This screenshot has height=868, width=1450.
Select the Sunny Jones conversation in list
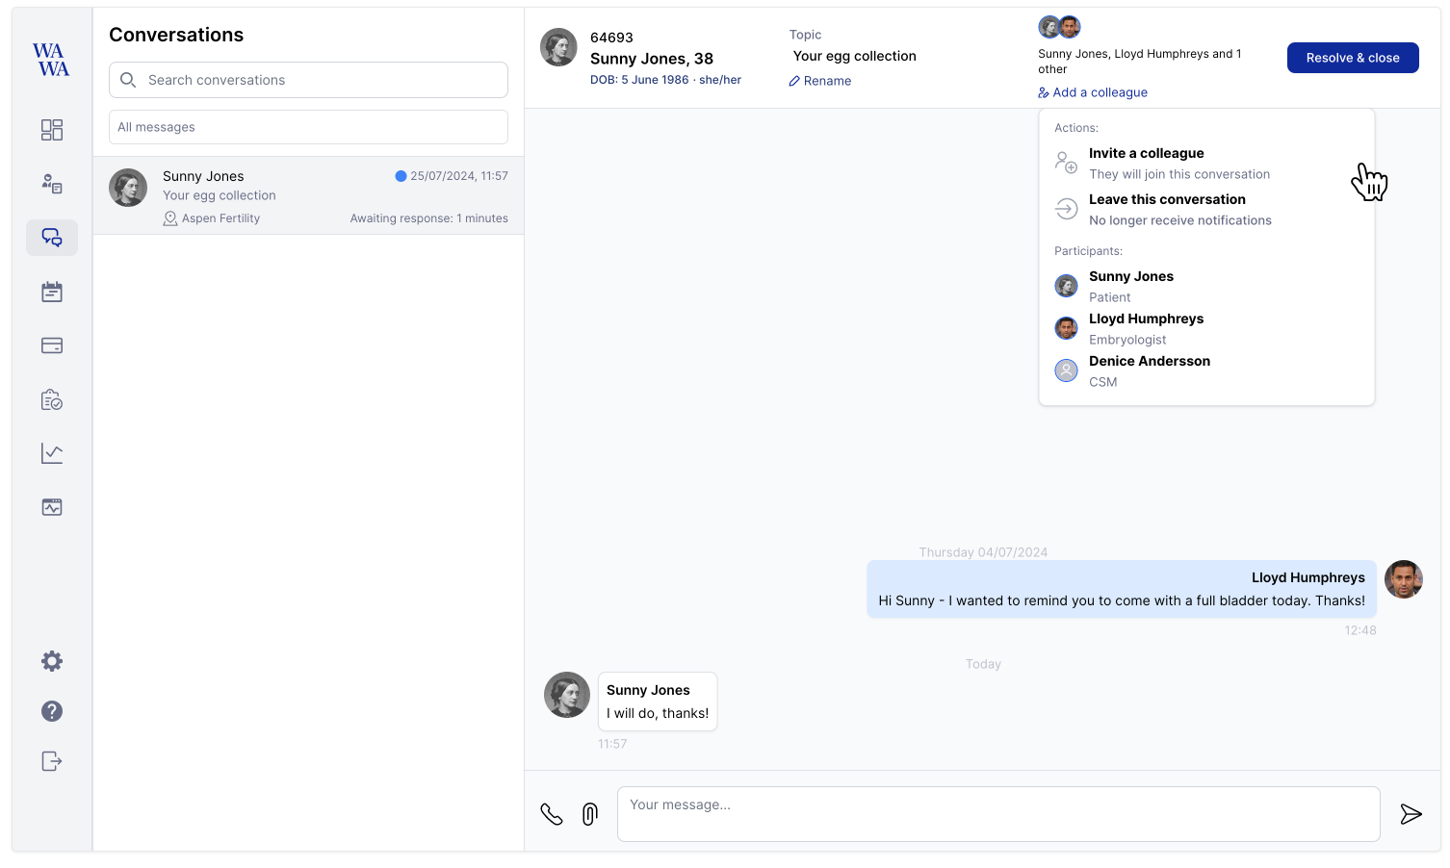click(308, 196)
